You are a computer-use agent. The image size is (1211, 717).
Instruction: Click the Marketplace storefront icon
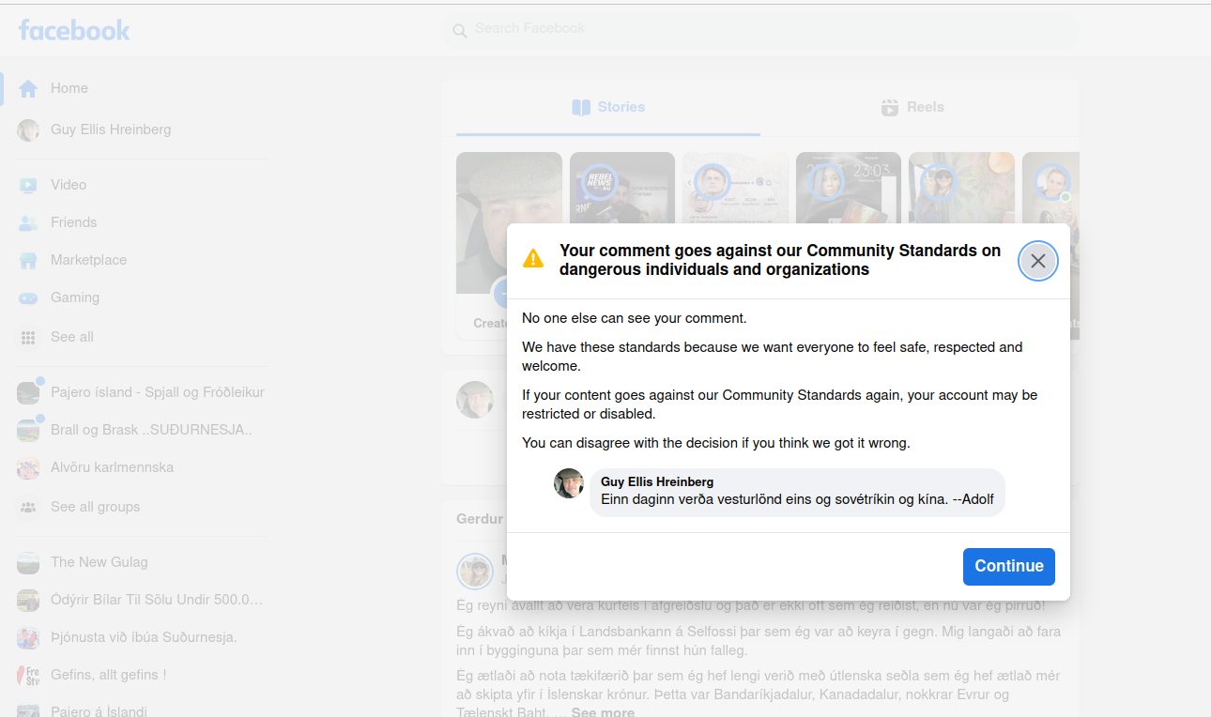[28, 261]
